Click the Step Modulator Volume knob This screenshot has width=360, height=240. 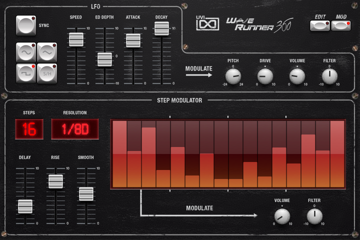(x=282, y=215)
